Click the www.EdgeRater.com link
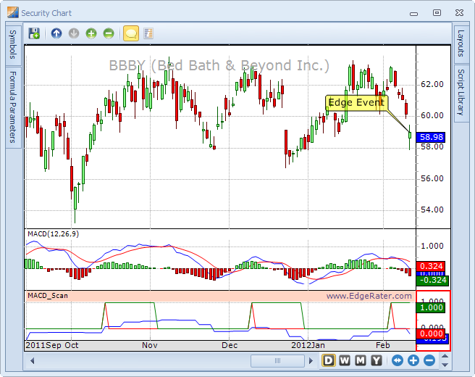 coord(369,296)
